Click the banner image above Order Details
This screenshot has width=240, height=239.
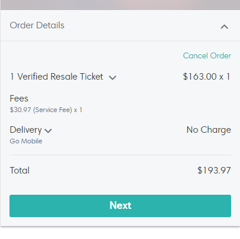coord(120,5)
